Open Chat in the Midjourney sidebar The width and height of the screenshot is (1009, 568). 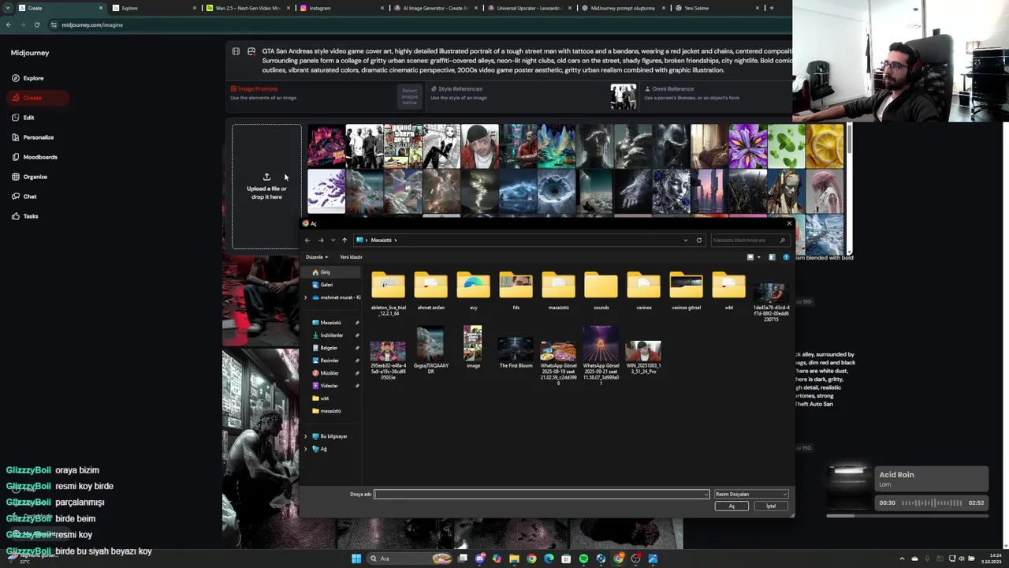pos(24,196)
